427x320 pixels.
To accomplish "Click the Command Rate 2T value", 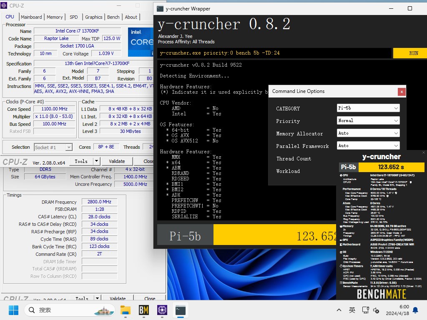I will pos(99,254).
